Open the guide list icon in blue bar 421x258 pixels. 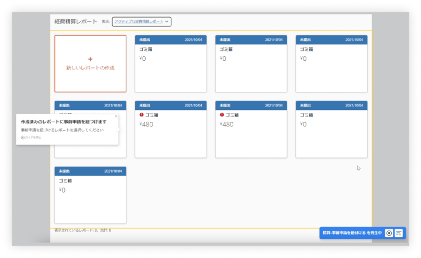(x=399, y=233)
